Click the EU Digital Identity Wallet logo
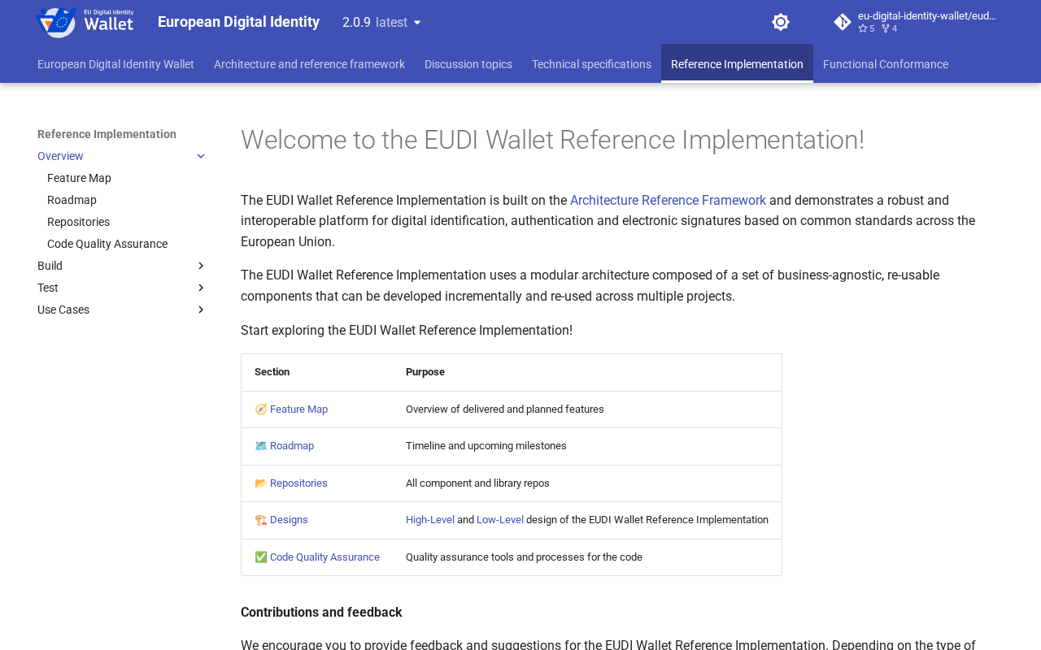 pyautogui.click(x=85, y=22)
